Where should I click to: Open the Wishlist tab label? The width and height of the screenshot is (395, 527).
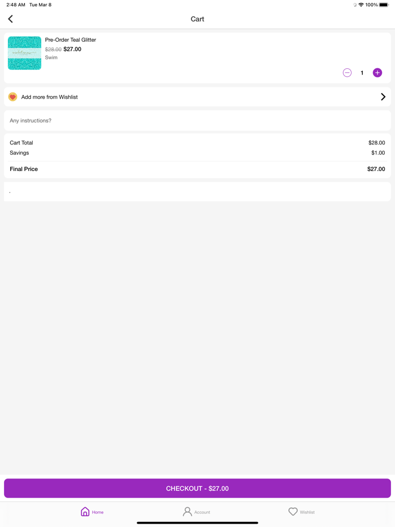click(308, 512)
